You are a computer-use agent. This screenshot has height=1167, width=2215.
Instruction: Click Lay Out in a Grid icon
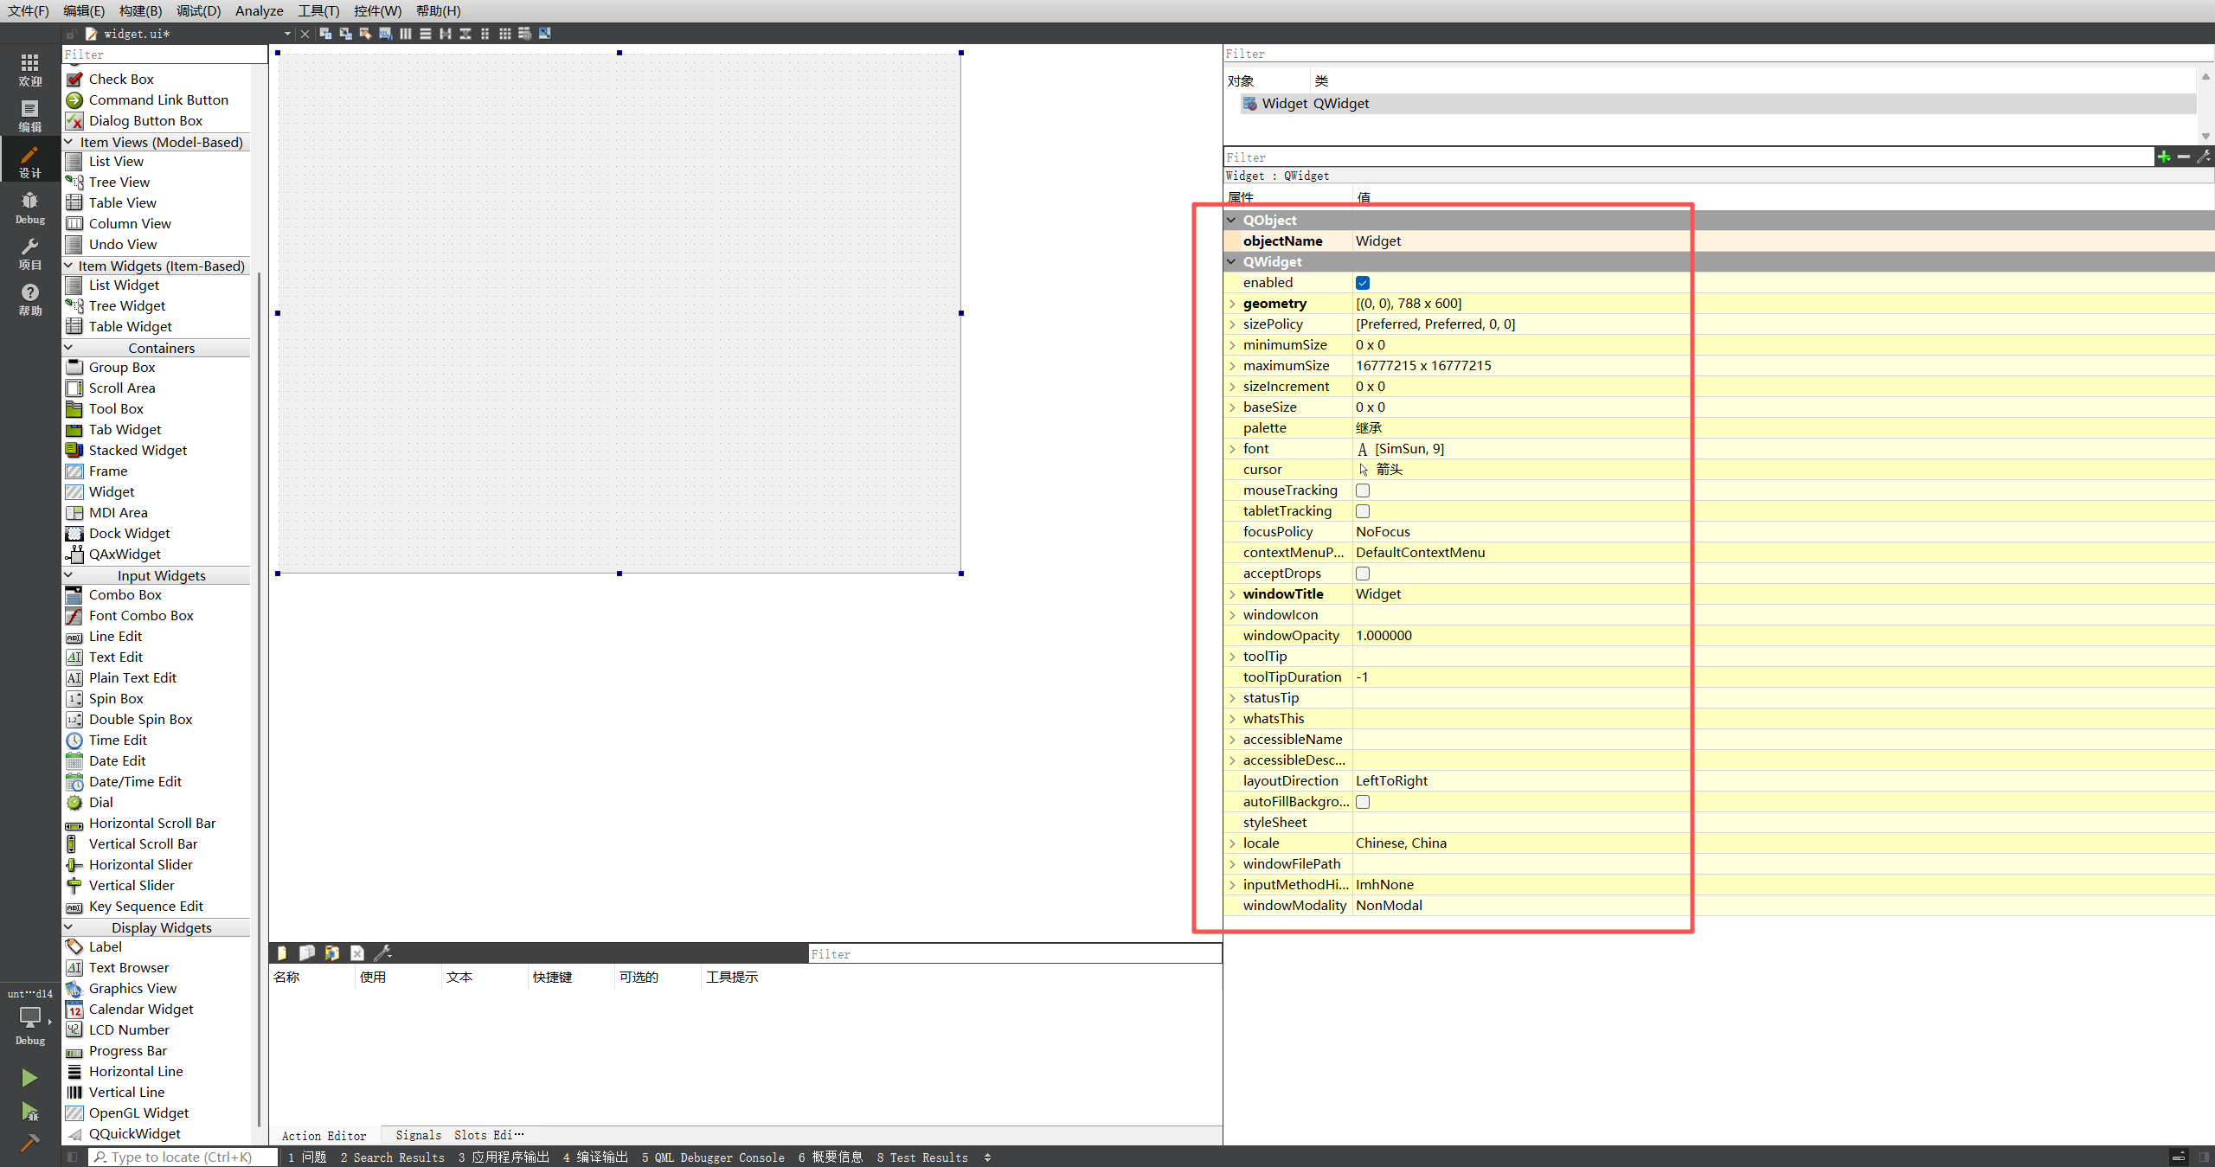click(504, 34)
